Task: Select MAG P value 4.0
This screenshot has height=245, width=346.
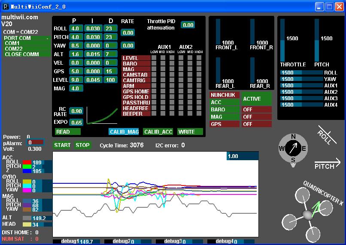Action: point(76,89)
